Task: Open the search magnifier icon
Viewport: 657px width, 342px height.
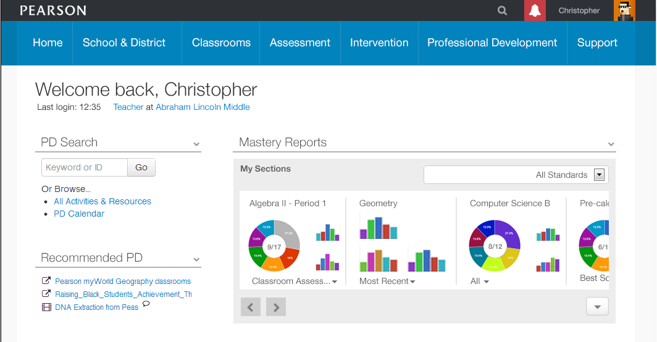Action: pyautogui.click(x=502, y=11)
